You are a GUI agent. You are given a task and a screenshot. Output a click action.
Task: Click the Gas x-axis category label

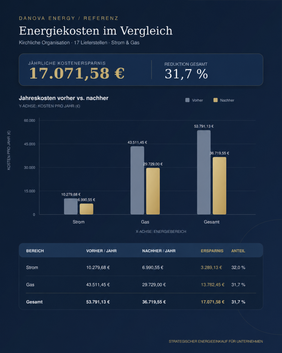click(x=145, y=222)
